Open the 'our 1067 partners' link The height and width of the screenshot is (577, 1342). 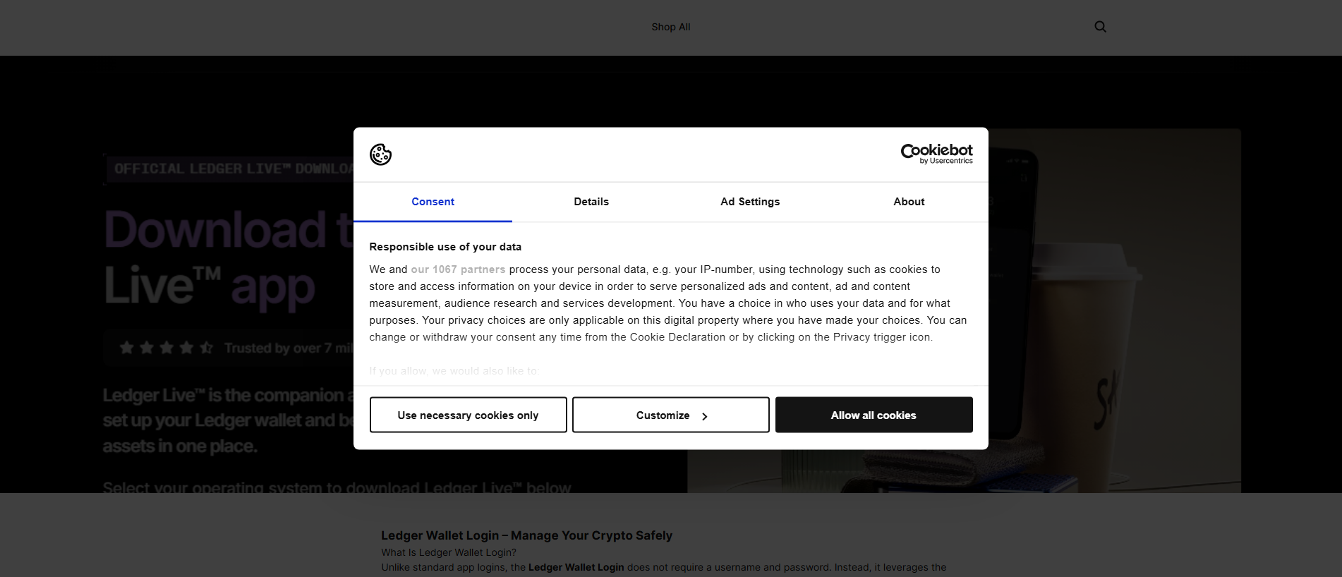click(x=458, y=269)
